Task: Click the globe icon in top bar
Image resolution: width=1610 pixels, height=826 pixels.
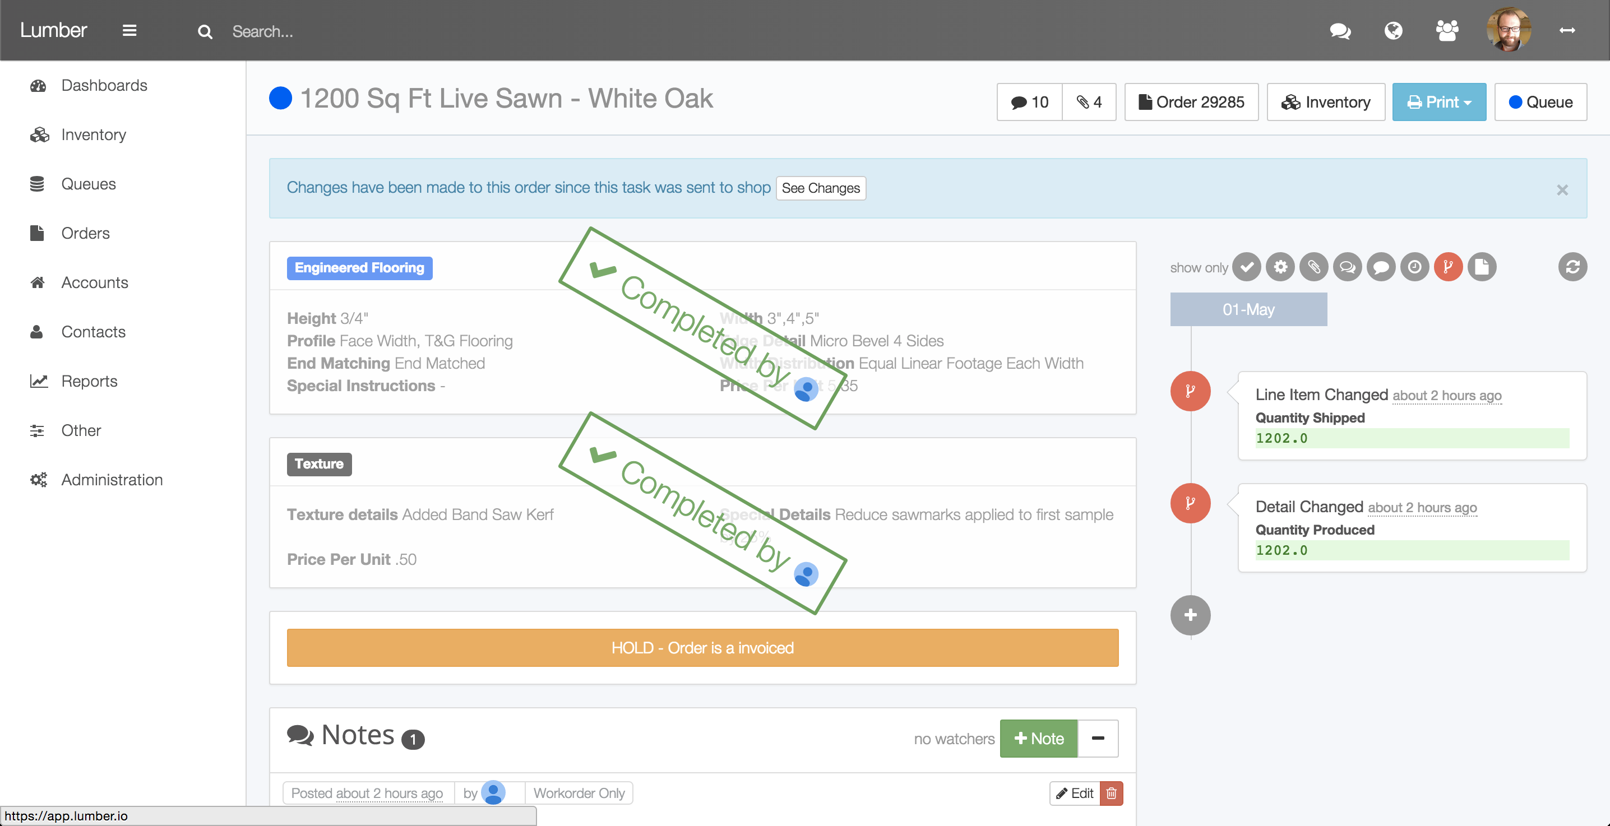Action: point(1393,31)
